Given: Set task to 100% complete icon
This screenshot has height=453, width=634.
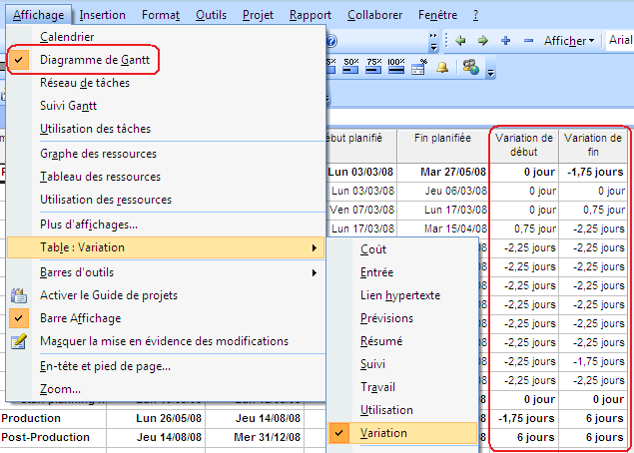Looking at the screenshot, I should pyautogui.click(x=395, y=67).
